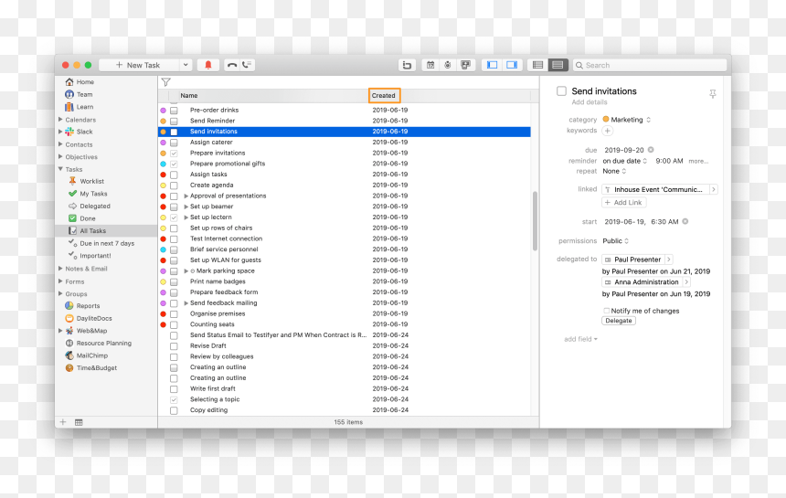Click the table icon at sidebar bottom
This screenshot has width=786, height=498.
[x=79, y=422]
